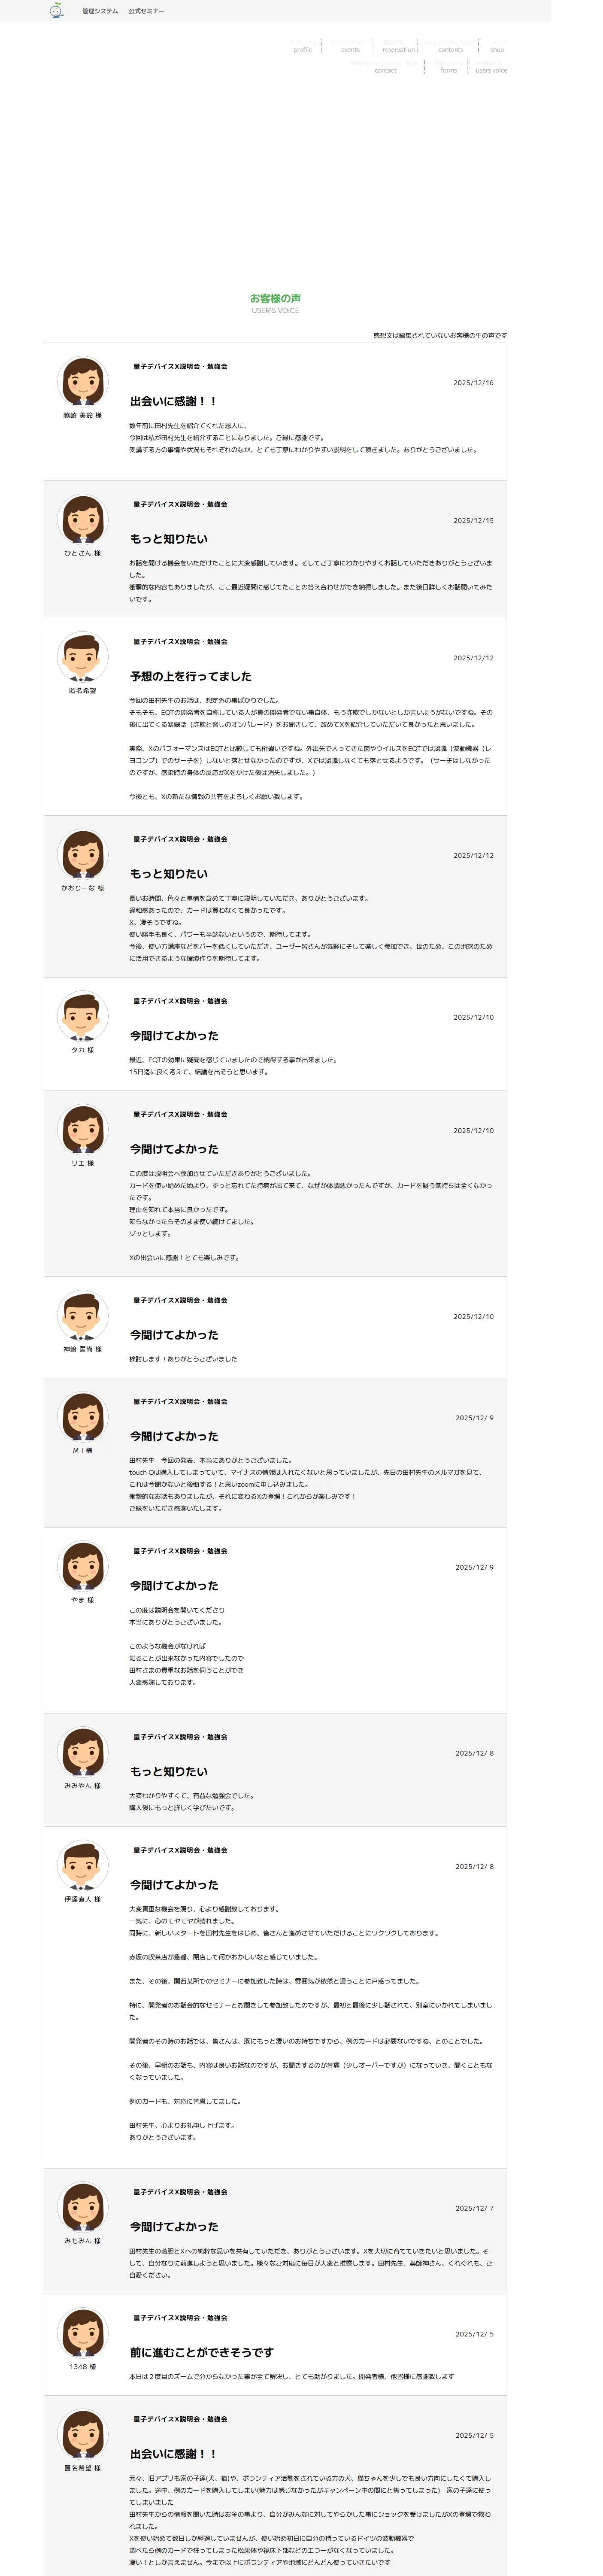Click 今聞けてよかった title in 神崎 匡尚's review

click(x=174, y=1335)
